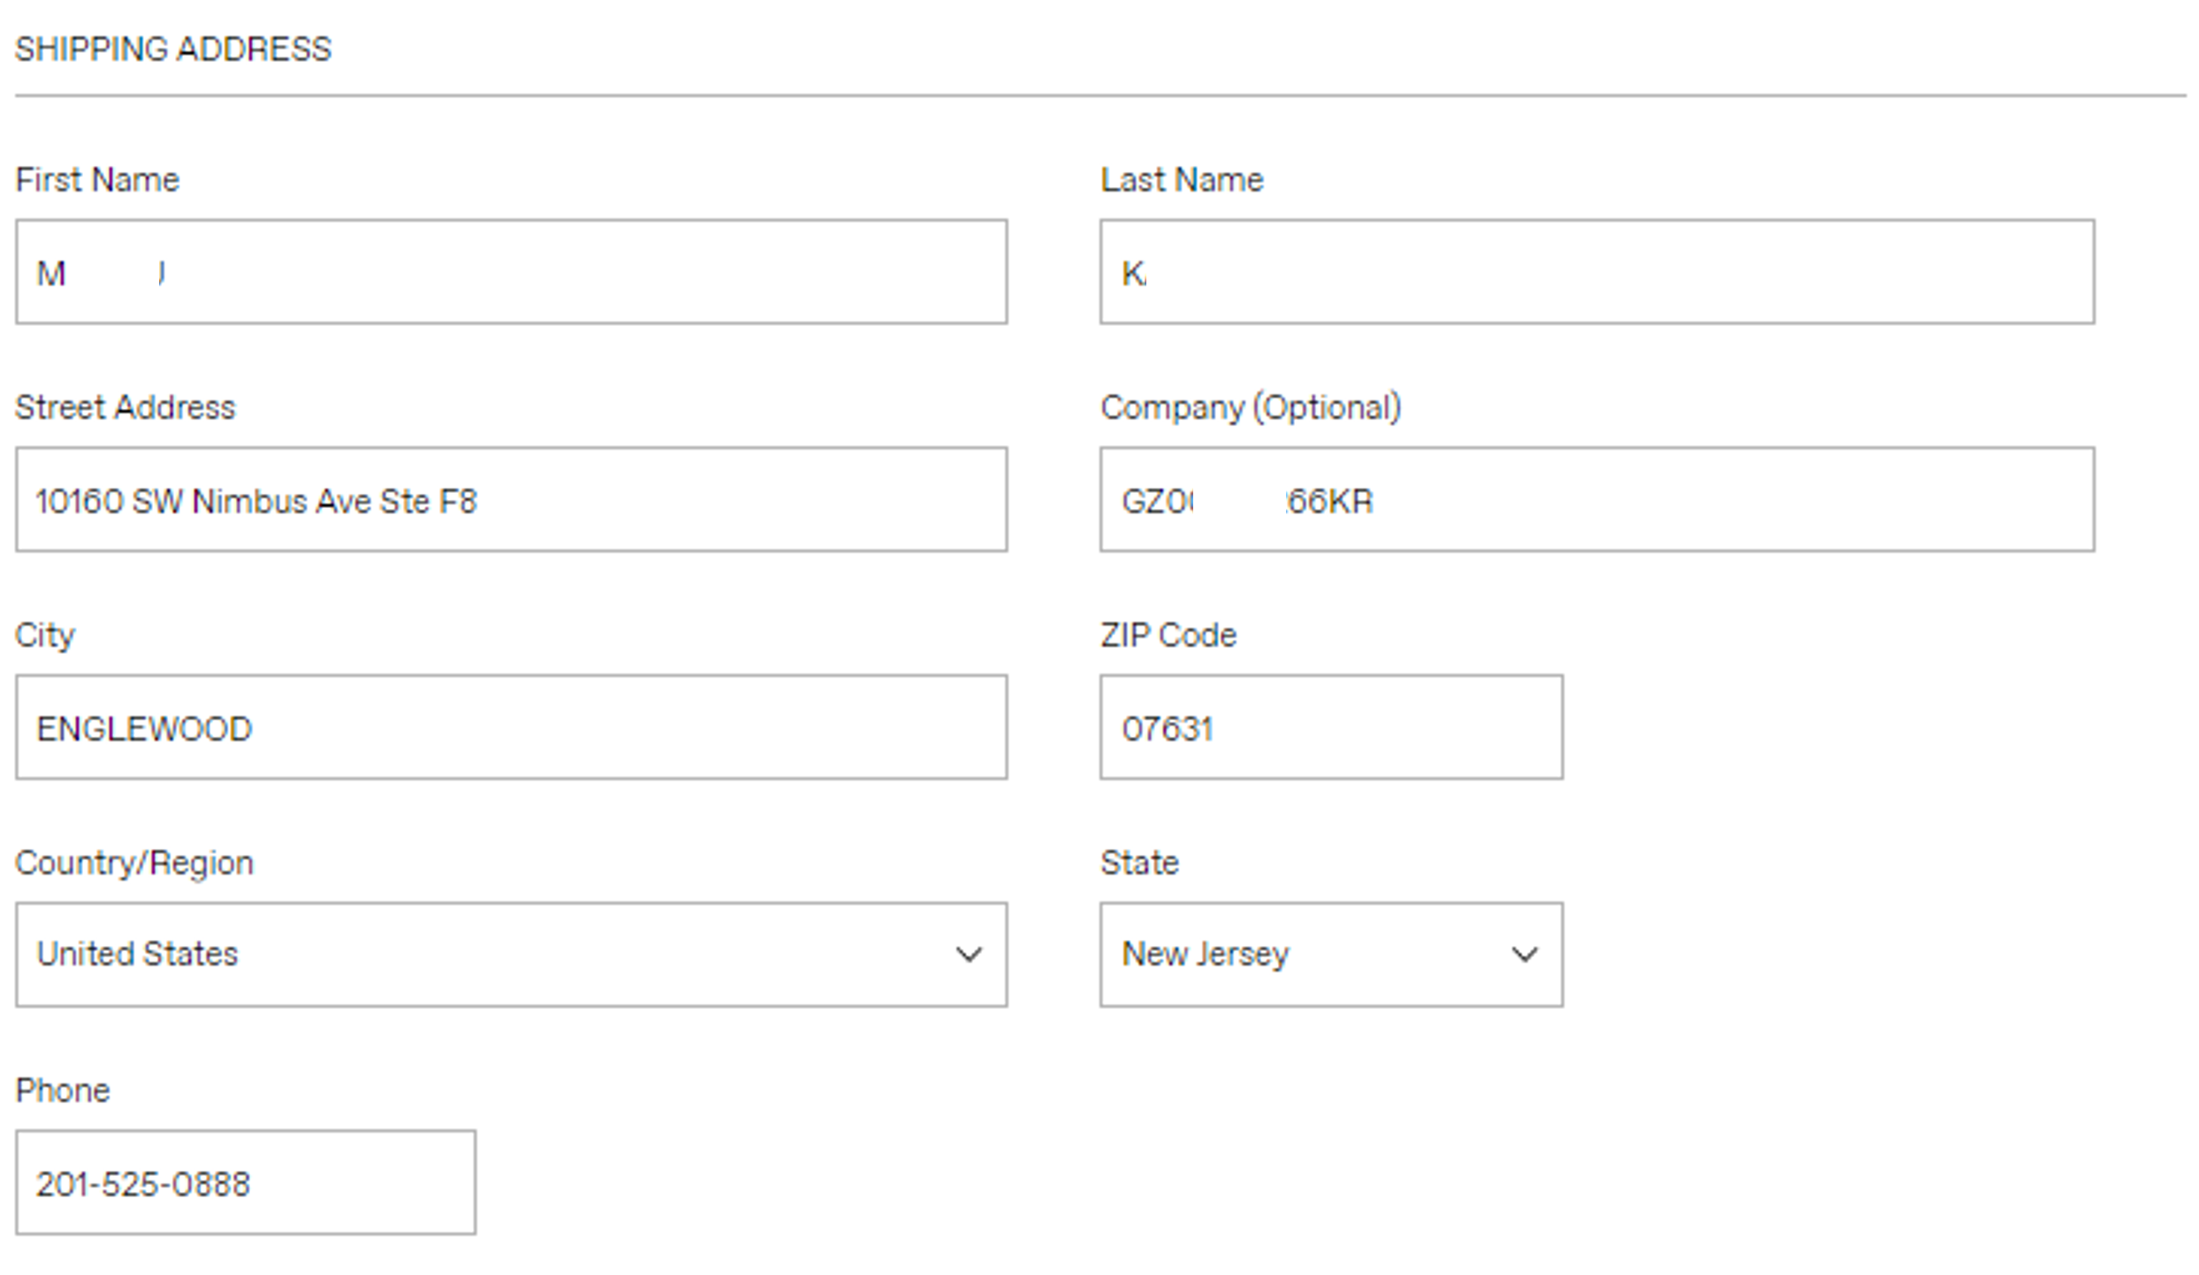Select the City field containing ENGLEWOOD

[x=511, y=728]
